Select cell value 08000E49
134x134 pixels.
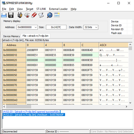click(x=72, y=50)
